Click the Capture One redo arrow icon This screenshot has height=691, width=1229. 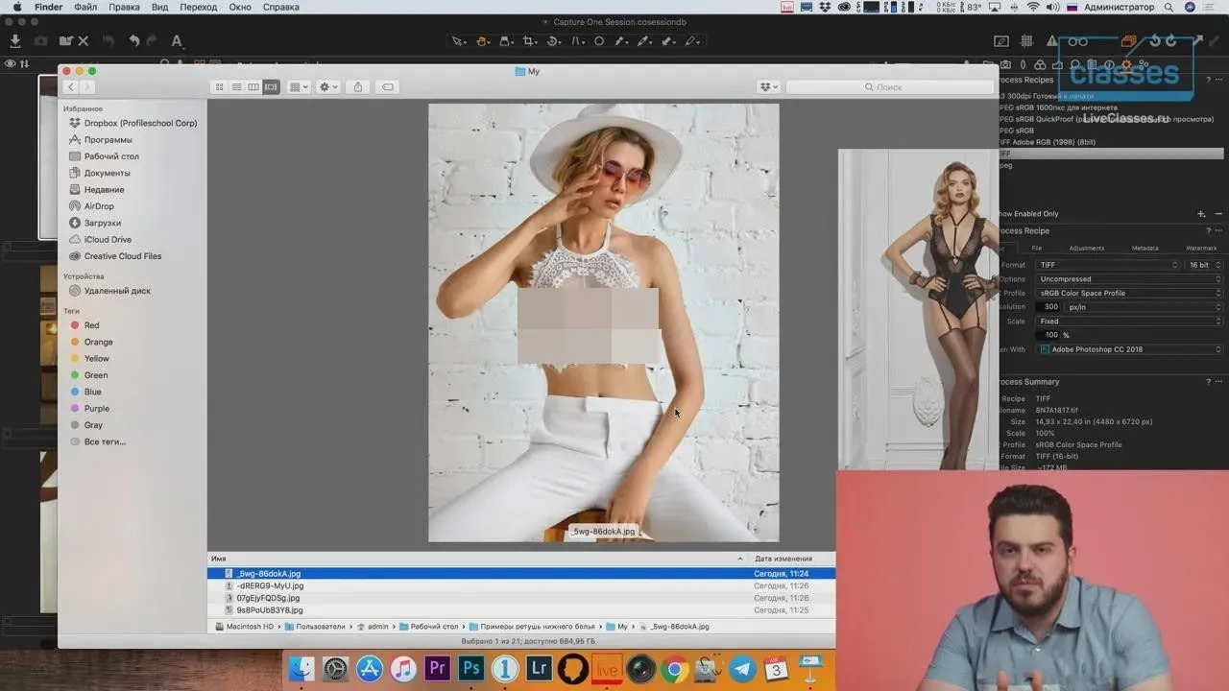(152, 41)
